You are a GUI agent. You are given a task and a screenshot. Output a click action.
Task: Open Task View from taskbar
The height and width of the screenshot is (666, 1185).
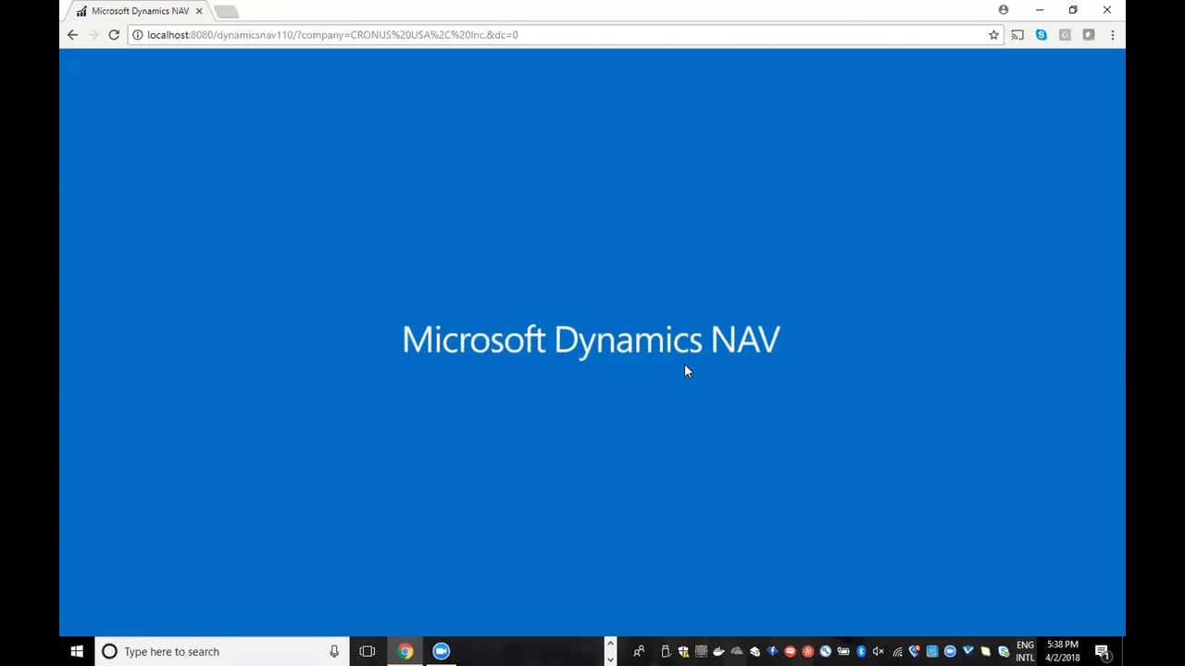pyautogui.click(x=368, y=651)
